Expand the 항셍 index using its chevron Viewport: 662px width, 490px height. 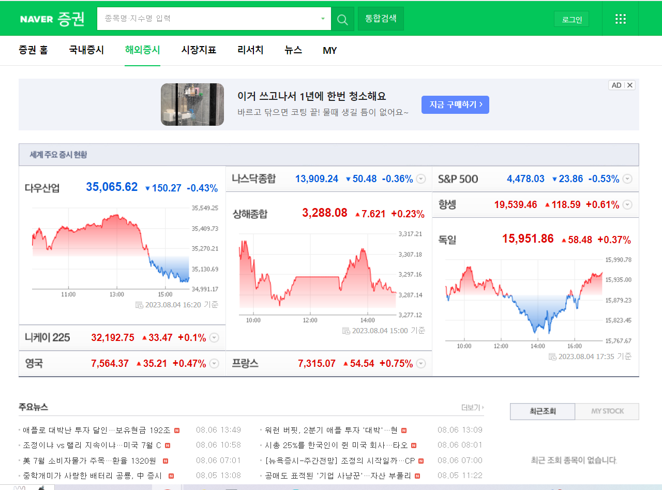[627, 204]
